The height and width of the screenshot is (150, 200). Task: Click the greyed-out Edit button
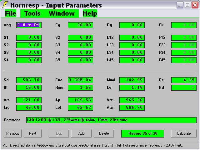(x=59, y=133)
